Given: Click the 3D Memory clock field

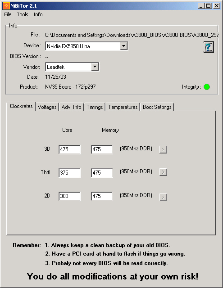Looking at the screenshot, I should coord(102,149).
